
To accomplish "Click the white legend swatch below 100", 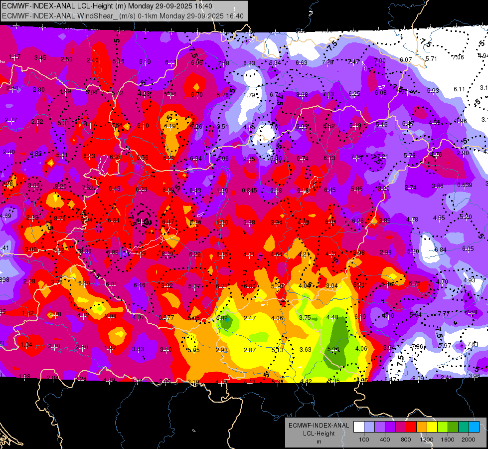I will pos(359,427).
